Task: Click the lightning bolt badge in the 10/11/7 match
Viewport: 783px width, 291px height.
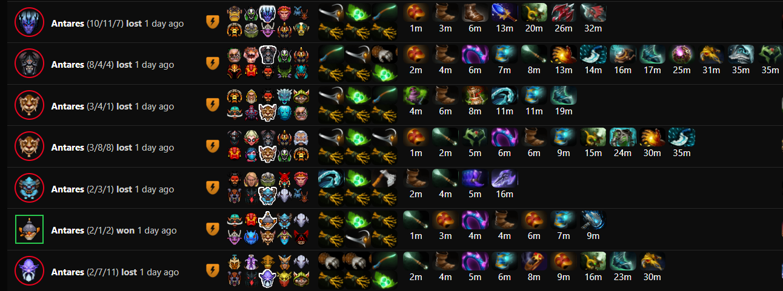Action: point(213,23)
